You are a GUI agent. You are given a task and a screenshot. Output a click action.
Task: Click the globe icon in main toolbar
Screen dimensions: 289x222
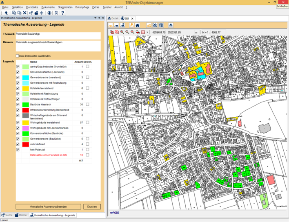pyautogui.click(x=49, y=13)
